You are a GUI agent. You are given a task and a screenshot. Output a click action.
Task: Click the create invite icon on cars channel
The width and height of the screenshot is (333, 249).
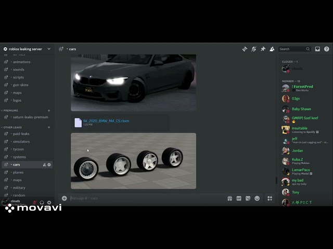click(44, 165)
